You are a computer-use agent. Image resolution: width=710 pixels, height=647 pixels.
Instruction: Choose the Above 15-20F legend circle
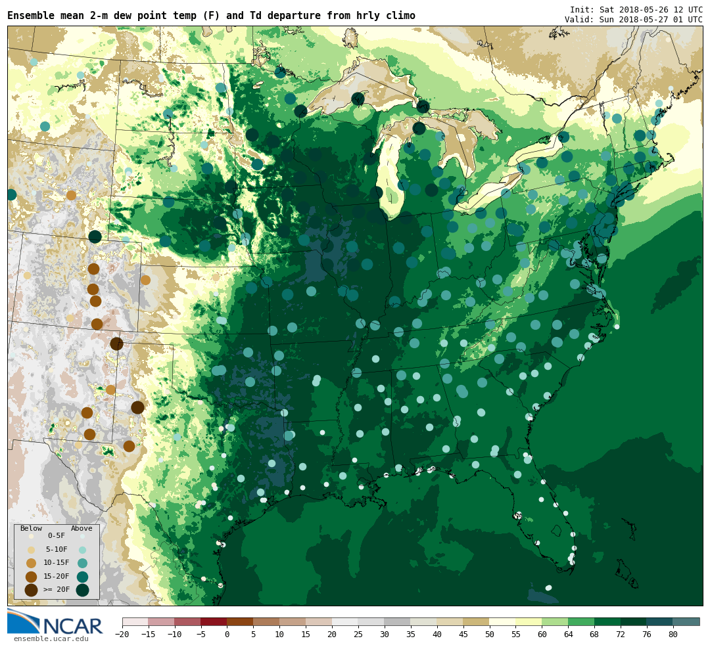point(82,577)
